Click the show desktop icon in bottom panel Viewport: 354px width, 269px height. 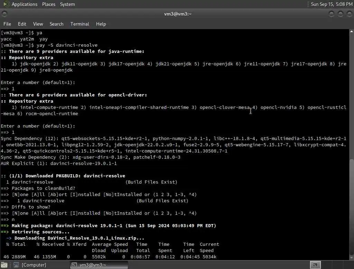tap(4, 265)
